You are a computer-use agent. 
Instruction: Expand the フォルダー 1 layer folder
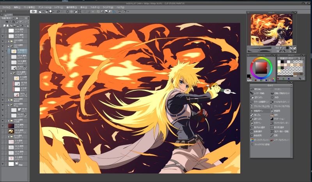[x=9, y=137]
